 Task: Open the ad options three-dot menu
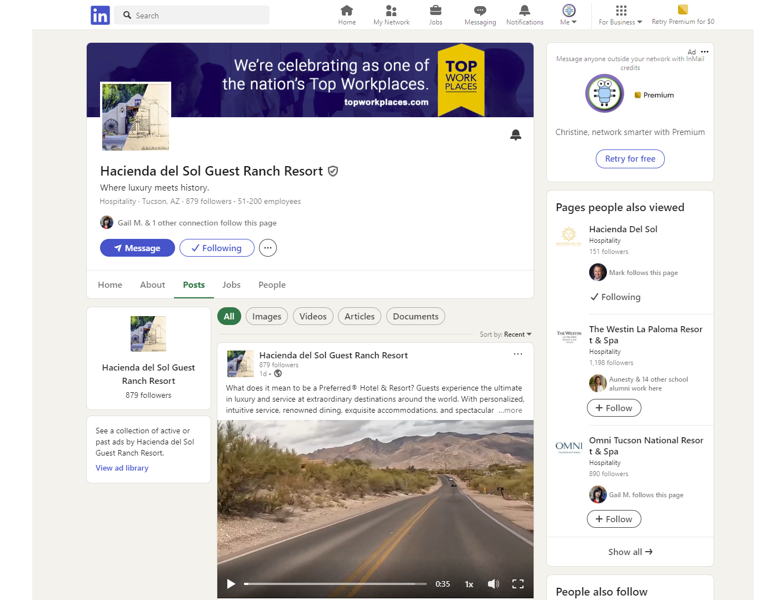(705, 52)
